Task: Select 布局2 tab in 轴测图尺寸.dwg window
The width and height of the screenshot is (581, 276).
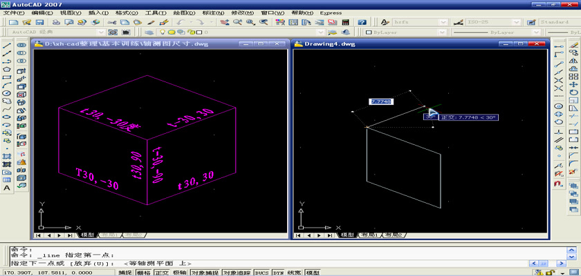Action: [x=135, y=235]
